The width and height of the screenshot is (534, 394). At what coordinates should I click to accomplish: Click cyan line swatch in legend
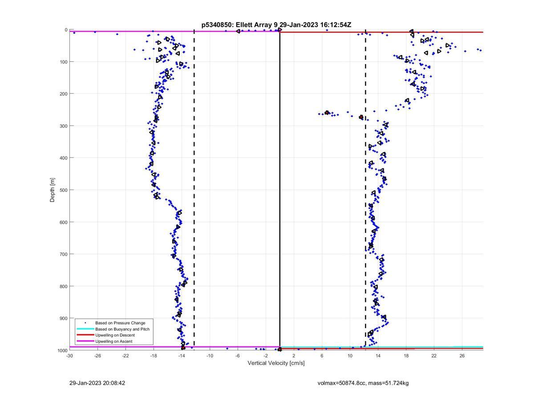click(85, 329)
